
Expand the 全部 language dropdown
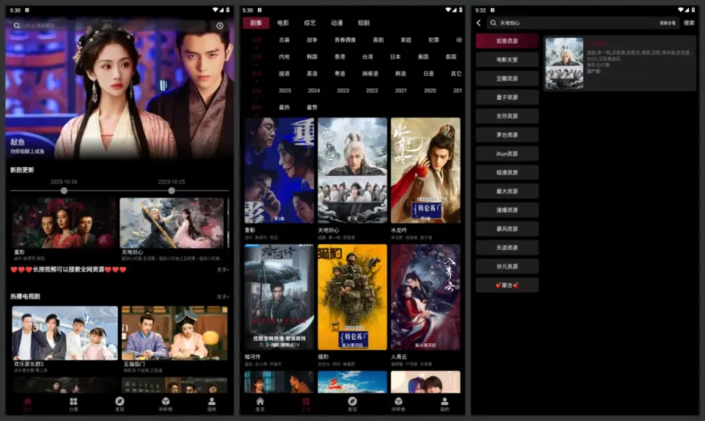[x=257, y=74]
